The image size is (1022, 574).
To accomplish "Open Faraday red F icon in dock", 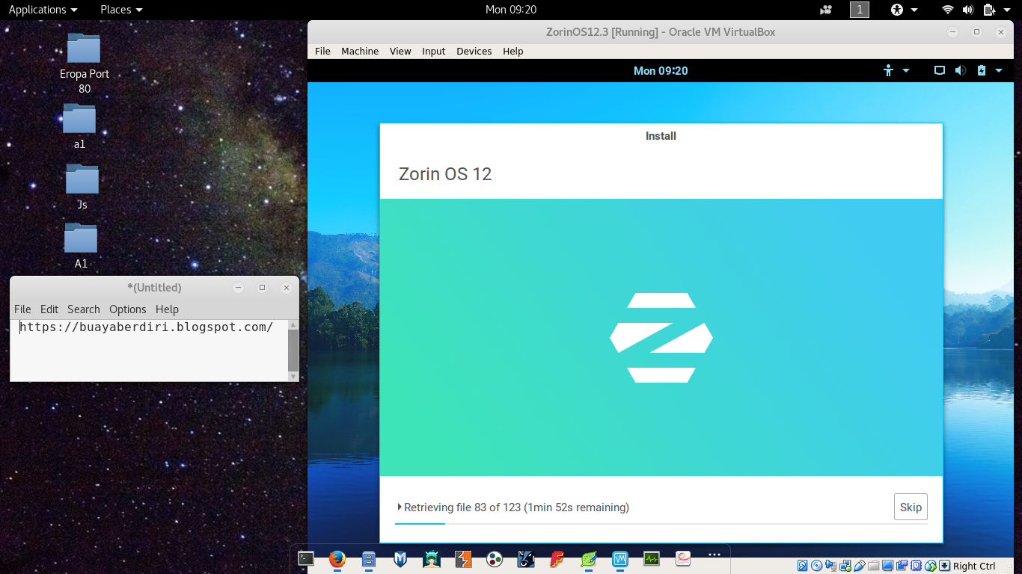I will coord(557,558).
